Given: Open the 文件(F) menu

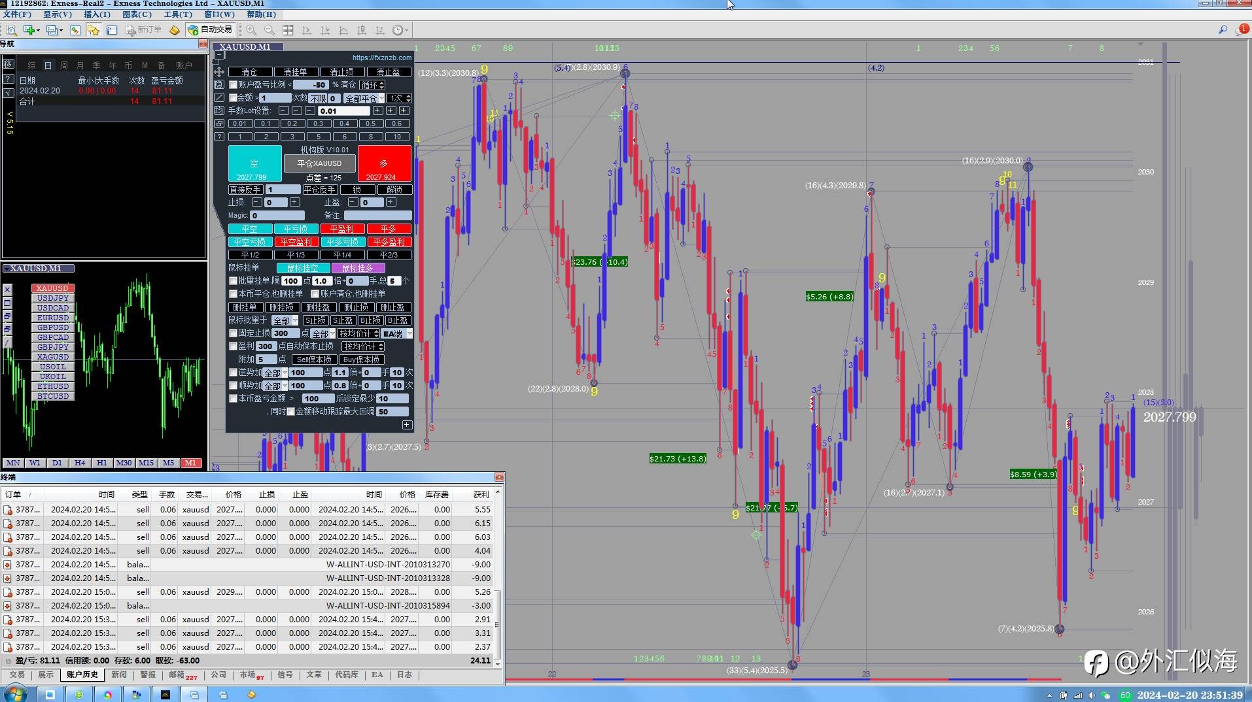Looking at the screenshot, I should pyautogui.click(x=18, y=14).
